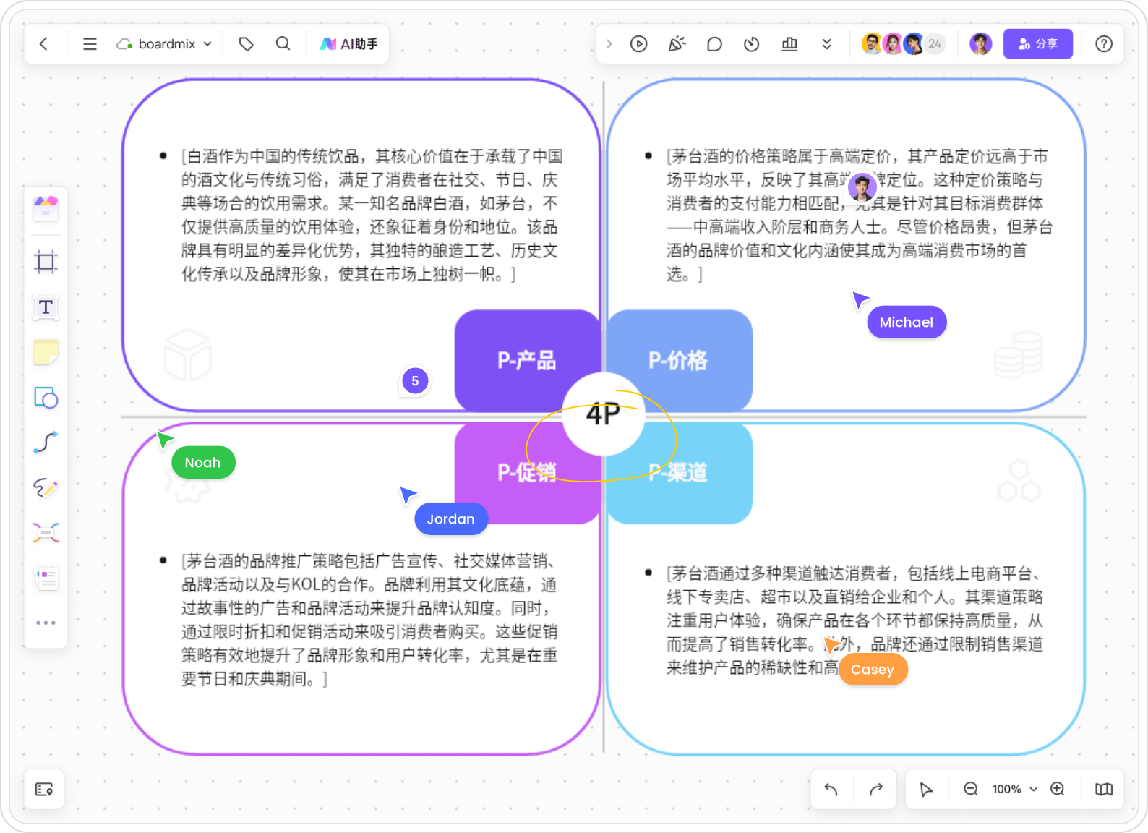Select the Sticky note tool
Screen dimensions: 1148x833
46,353
